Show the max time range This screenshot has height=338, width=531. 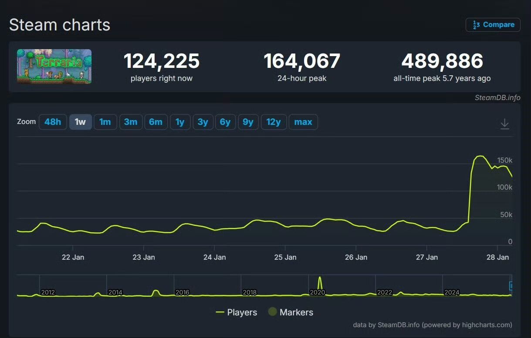click(x=303, y=122)
